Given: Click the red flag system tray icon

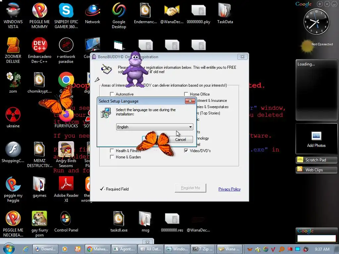Looking at the screenshot, I should tap(290, 249).
